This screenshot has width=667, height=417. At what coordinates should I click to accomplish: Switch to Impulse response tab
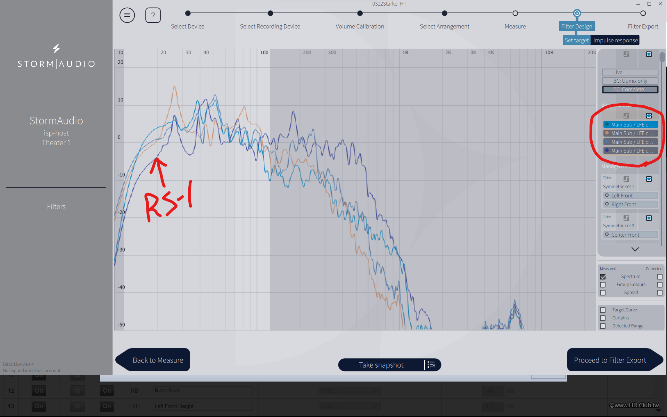pyautogui.click(x=615, y=40)
